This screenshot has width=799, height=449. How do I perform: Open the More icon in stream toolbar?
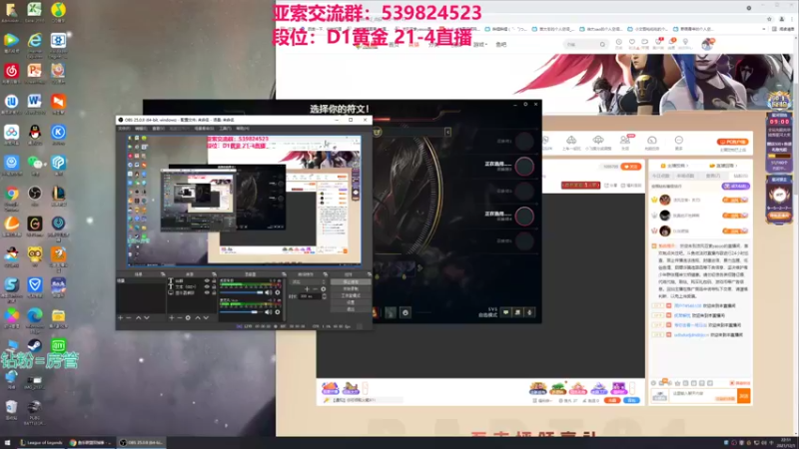[679, 142]
